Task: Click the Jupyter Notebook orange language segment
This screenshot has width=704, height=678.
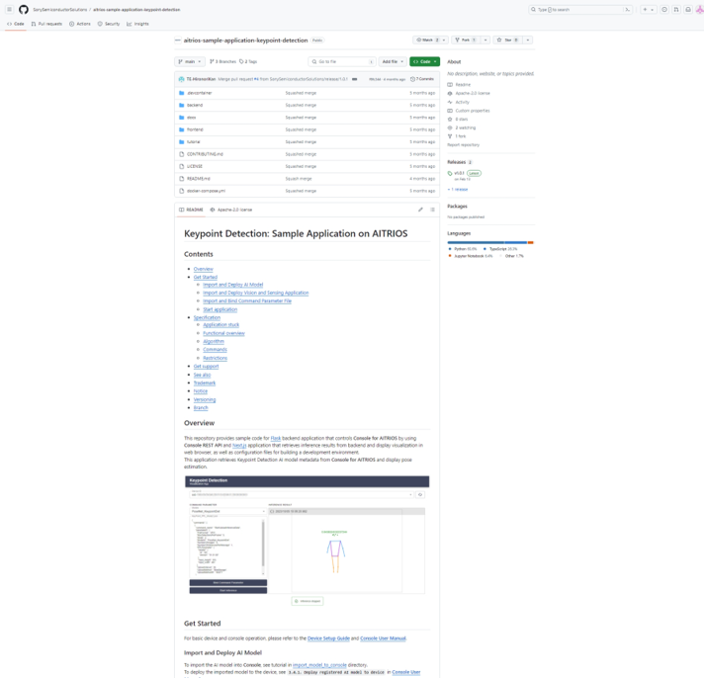Action: point(530,242)
